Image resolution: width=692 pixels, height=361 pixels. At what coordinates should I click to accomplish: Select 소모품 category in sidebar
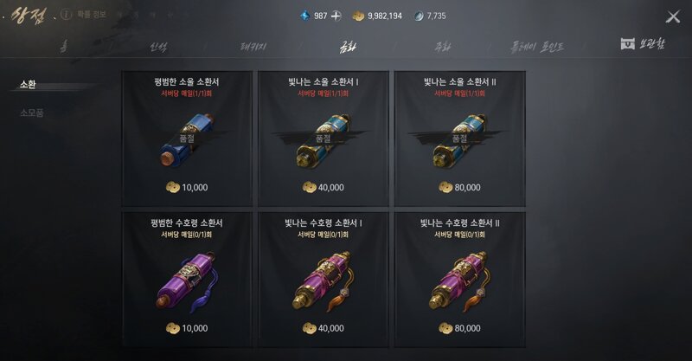coord(32,113)
